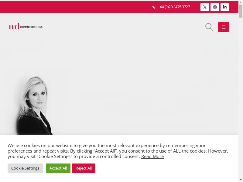Reject All cookies with red button

[84, 168]
